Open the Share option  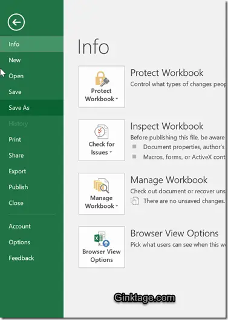pyautogui.click(x=31, y=155)
